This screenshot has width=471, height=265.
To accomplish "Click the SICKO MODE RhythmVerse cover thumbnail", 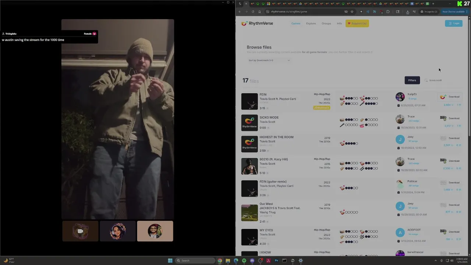I will (249, 123).
